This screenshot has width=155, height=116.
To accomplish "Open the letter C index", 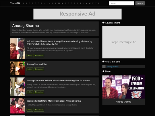I will [x=29, y=3].
